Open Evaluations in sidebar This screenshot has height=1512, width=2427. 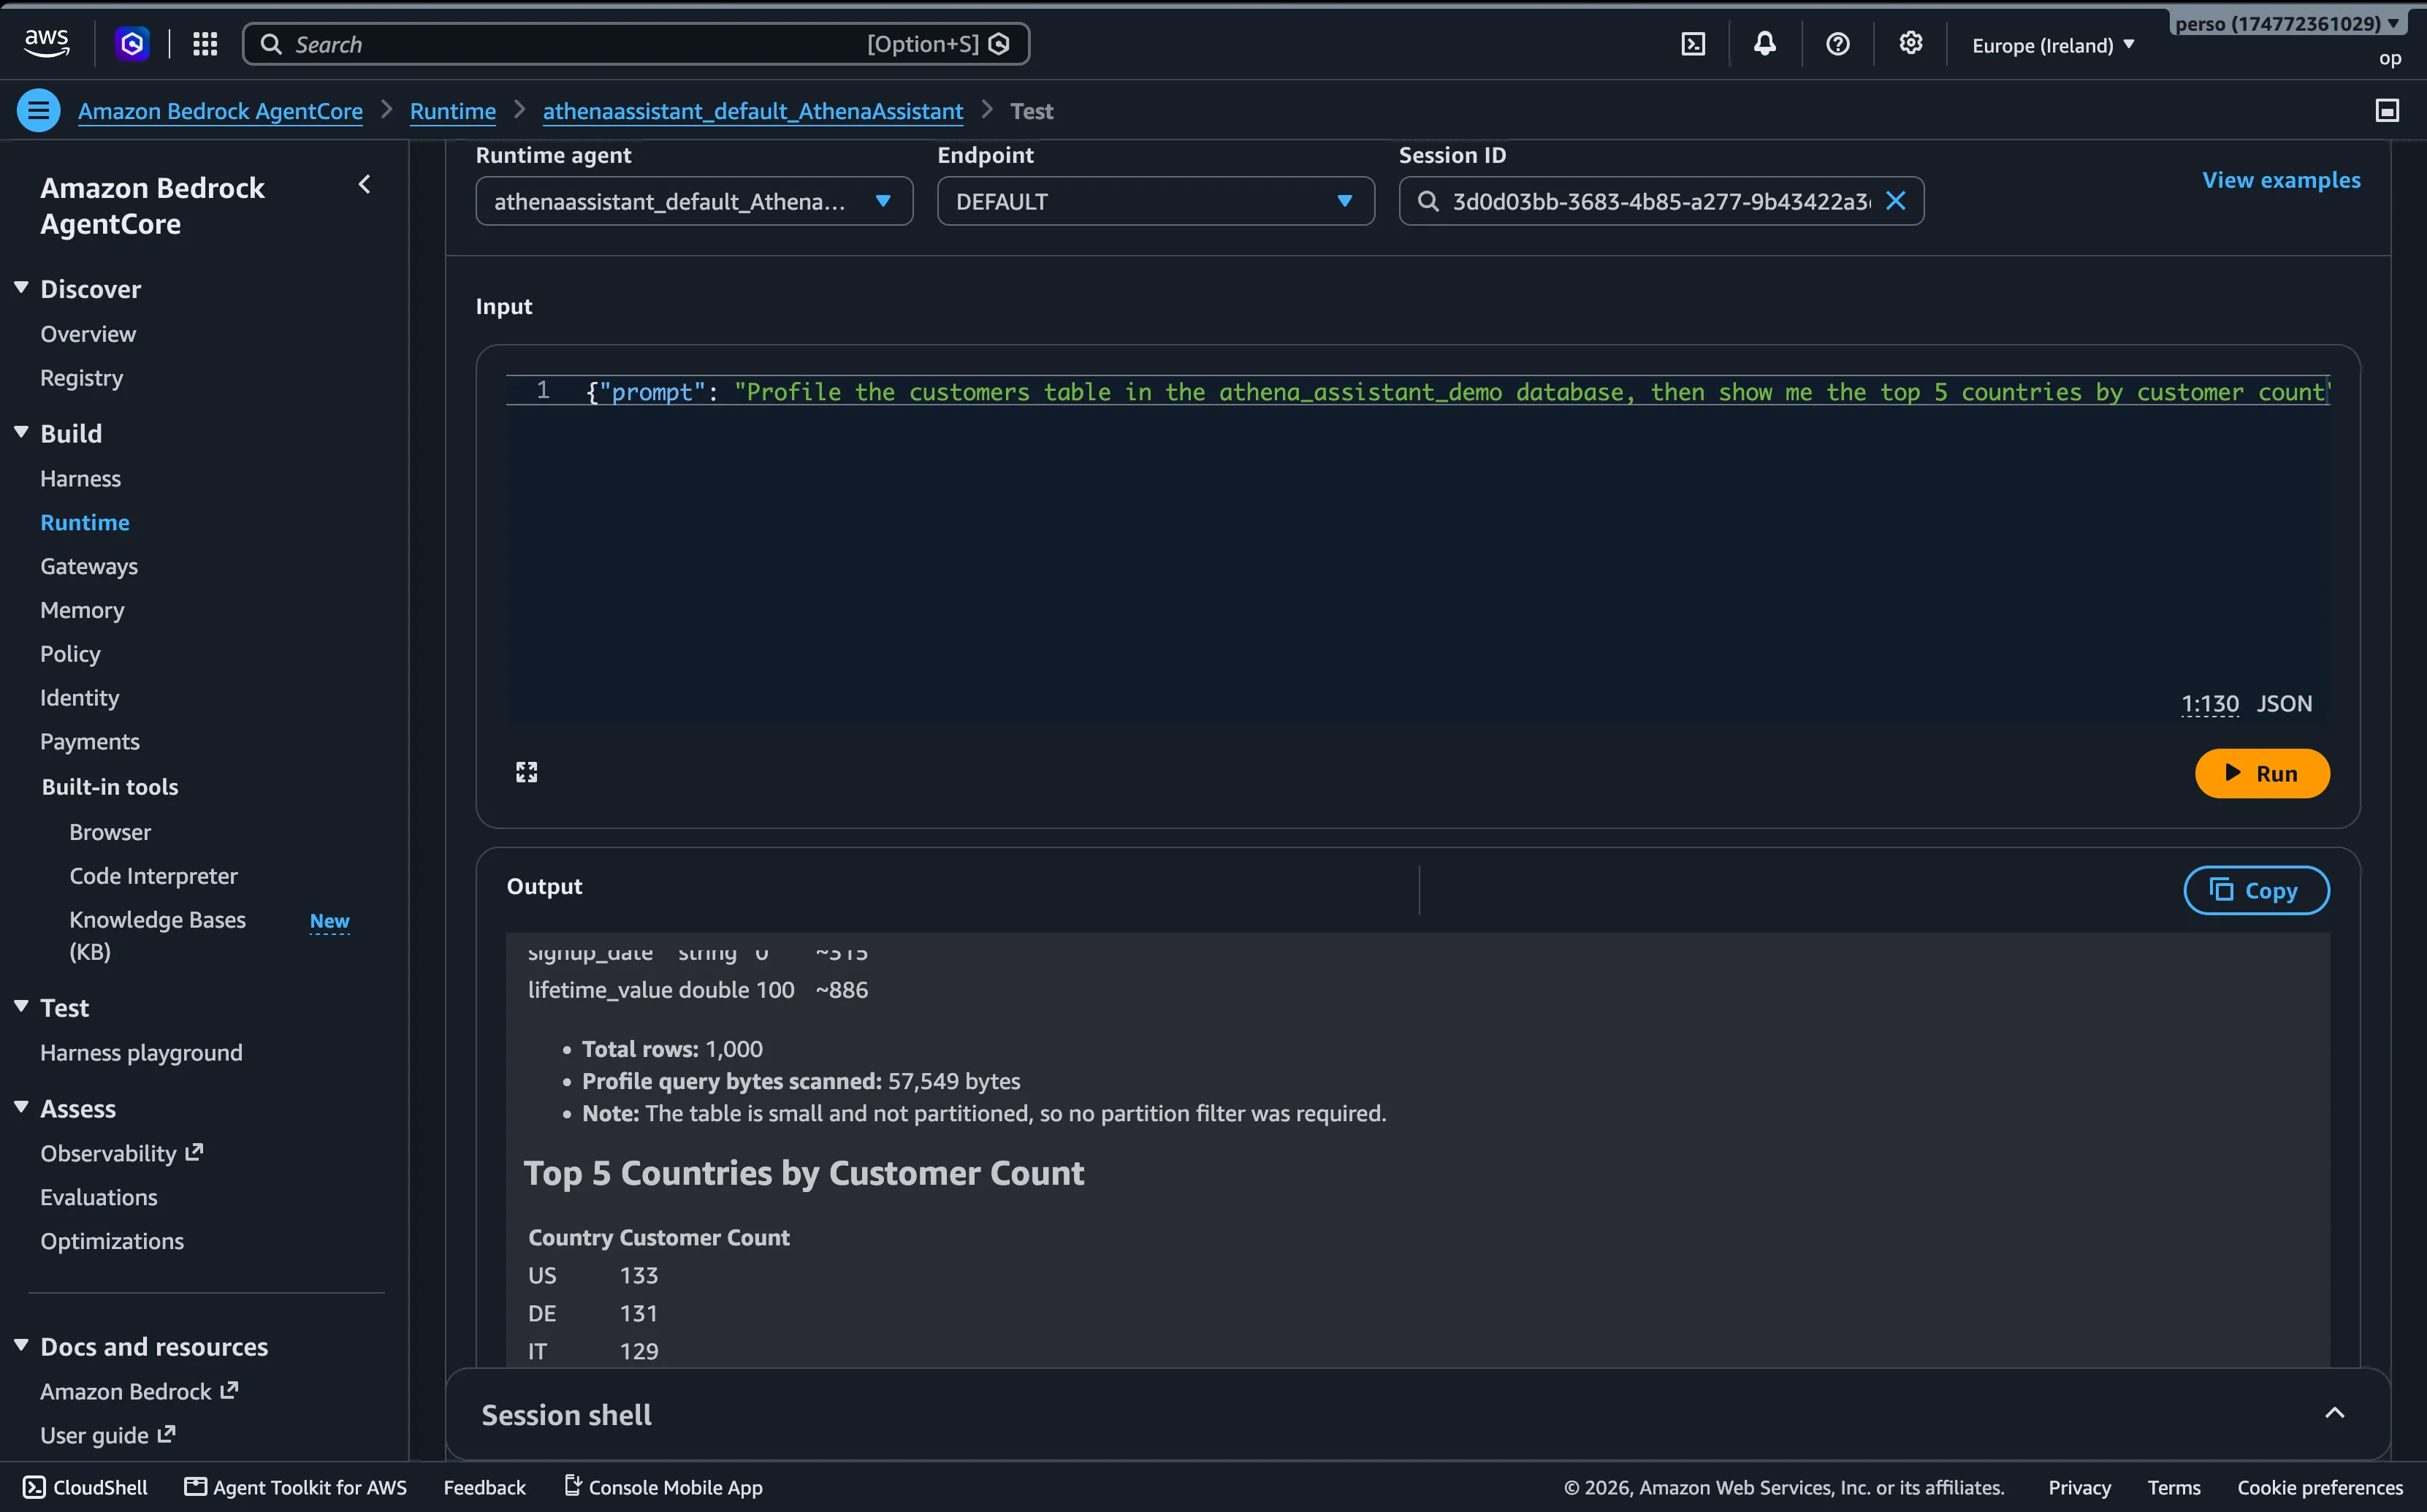[99, 1197]
